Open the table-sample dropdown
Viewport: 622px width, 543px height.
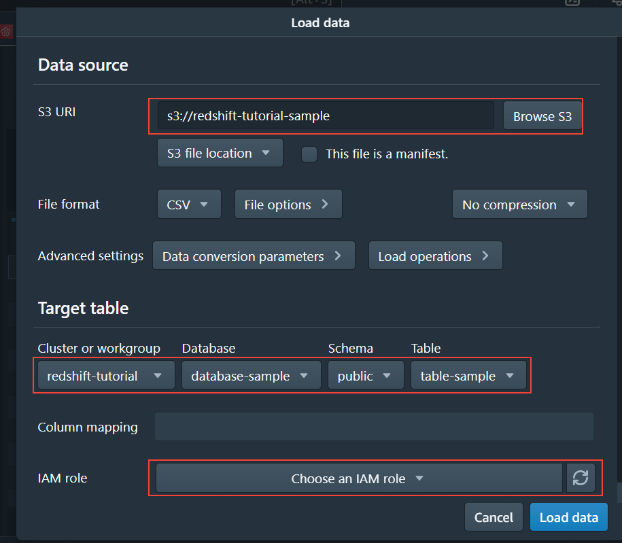point(468,375)
